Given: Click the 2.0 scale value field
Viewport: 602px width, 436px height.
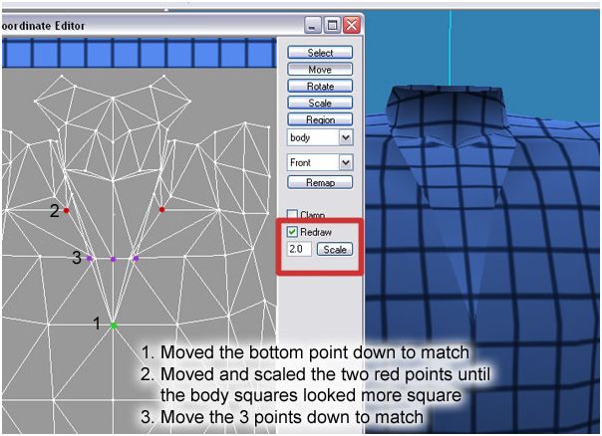Looking at the screenshot, I should [299, 249].
